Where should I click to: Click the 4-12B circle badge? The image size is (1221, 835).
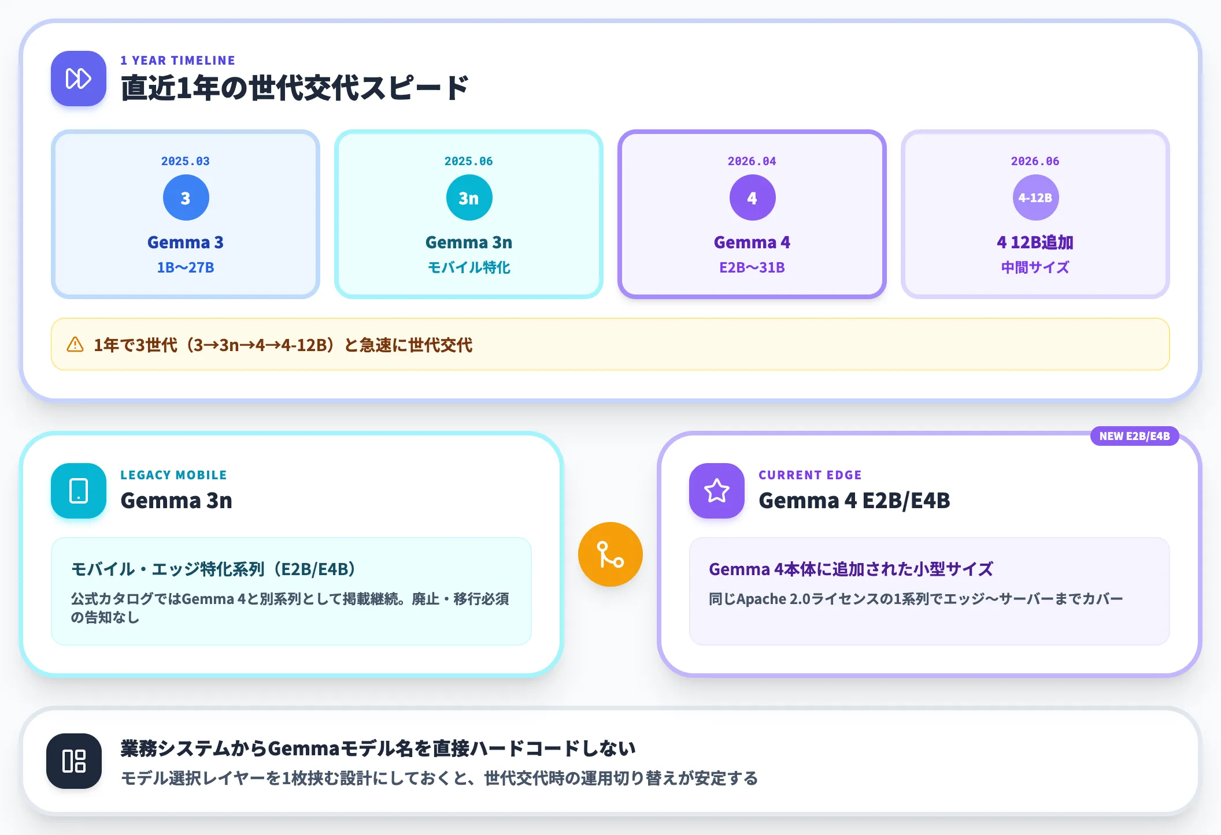tap(1035, 197)
